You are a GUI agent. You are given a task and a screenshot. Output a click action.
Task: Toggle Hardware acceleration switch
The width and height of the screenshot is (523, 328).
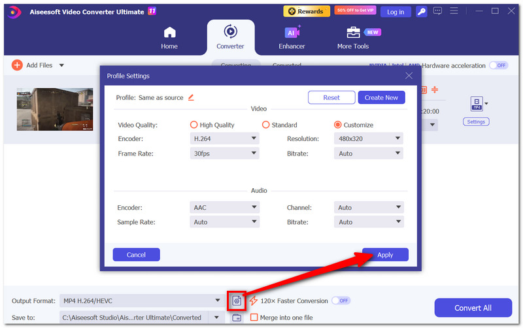pos(498,65)
